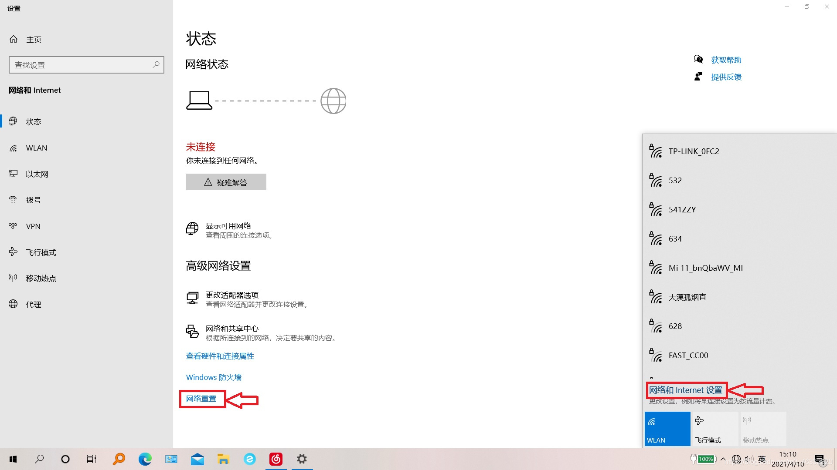This screenshot has height=470, width=837.
Task: Open the 移动热点 mobile hotspot page
Action: click(41, 279)
